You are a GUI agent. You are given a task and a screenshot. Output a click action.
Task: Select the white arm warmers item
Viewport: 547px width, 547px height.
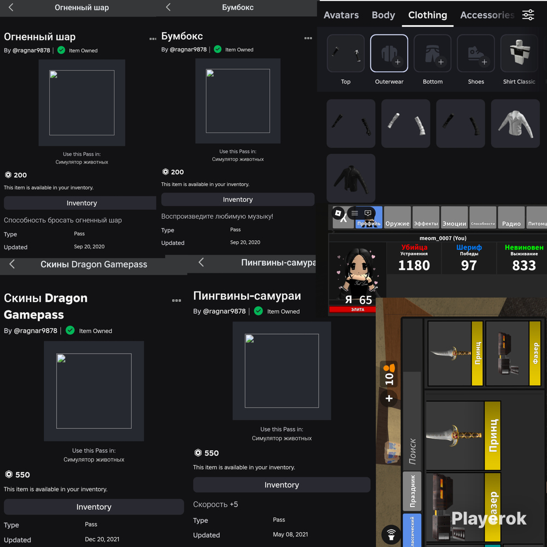pos(406,124)
